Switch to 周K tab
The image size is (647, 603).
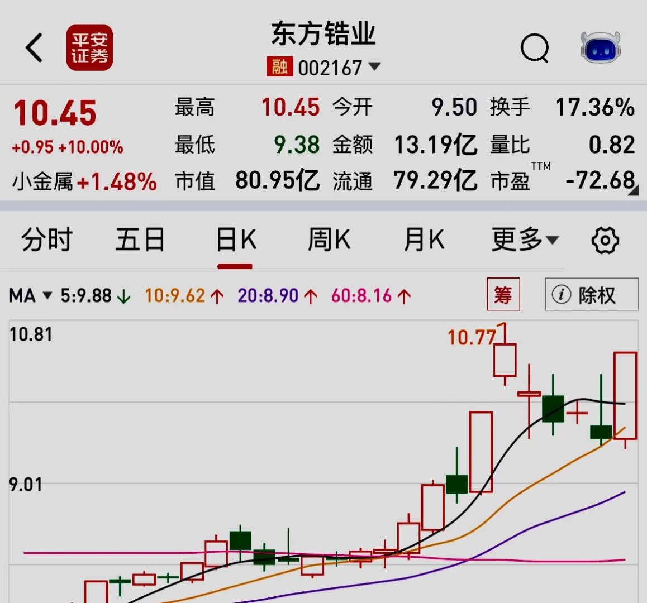pyautogui.click(x=329, y=240)
